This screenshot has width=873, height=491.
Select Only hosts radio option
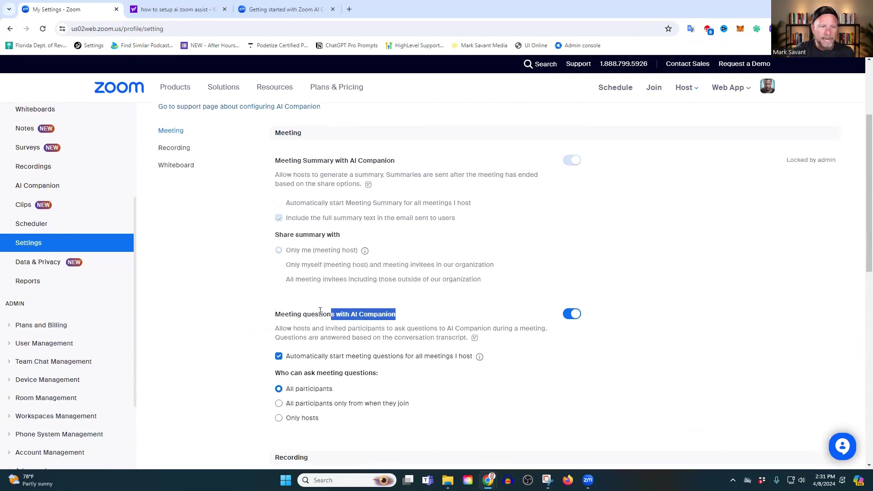tap(279, 418)
